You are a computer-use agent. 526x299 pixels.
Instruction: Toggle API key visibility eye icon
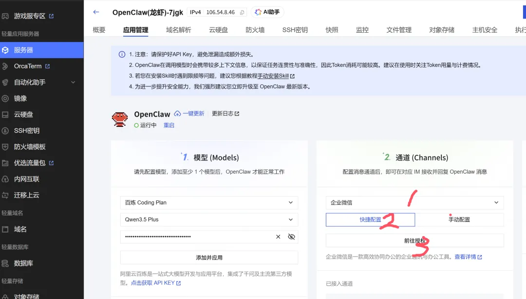pos(292,237)
